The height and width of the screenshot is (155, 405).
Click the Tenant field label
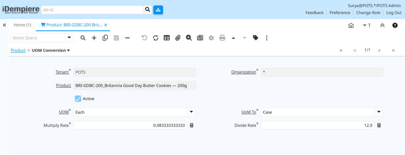coord(62,72)
